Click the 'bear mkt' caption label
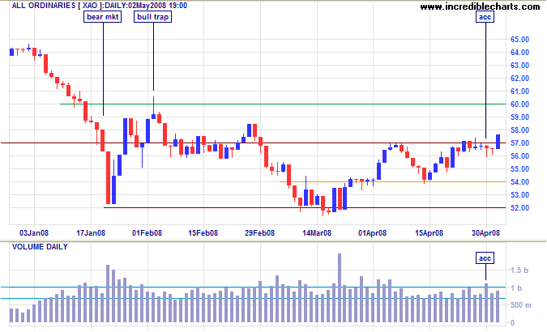Viewport: 547px width, 332px height. [x=103, y=17]
